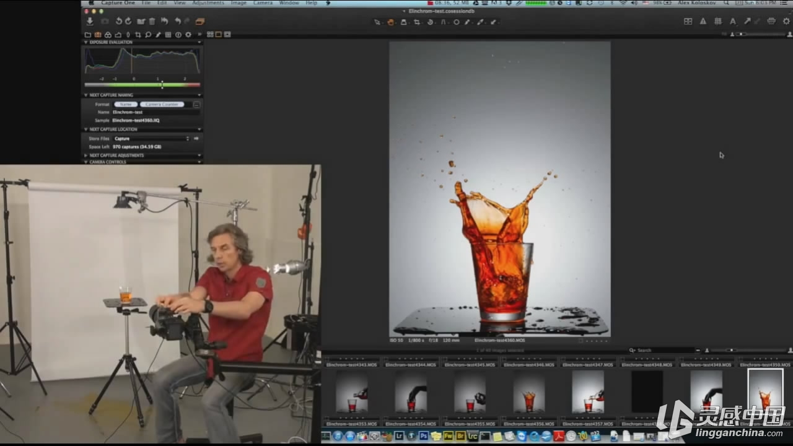Open Photoshop from the Dock

tap(424, 436)
